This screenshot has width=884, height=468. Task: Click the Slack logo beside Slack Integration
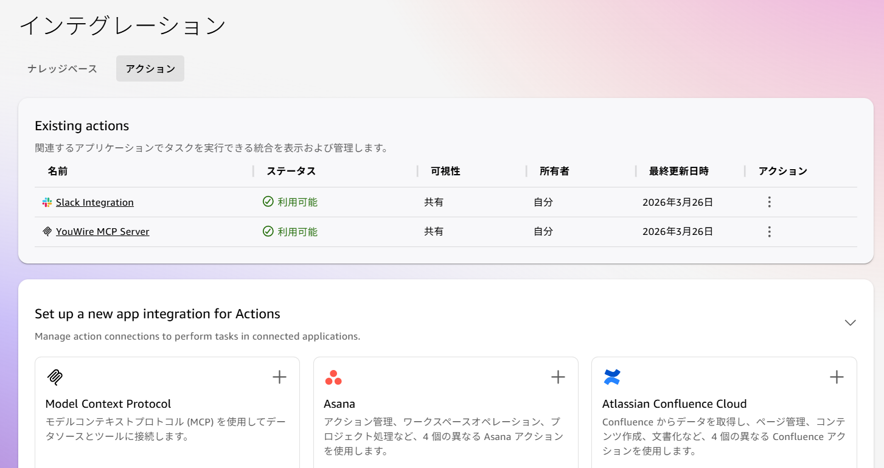point(46,201)
